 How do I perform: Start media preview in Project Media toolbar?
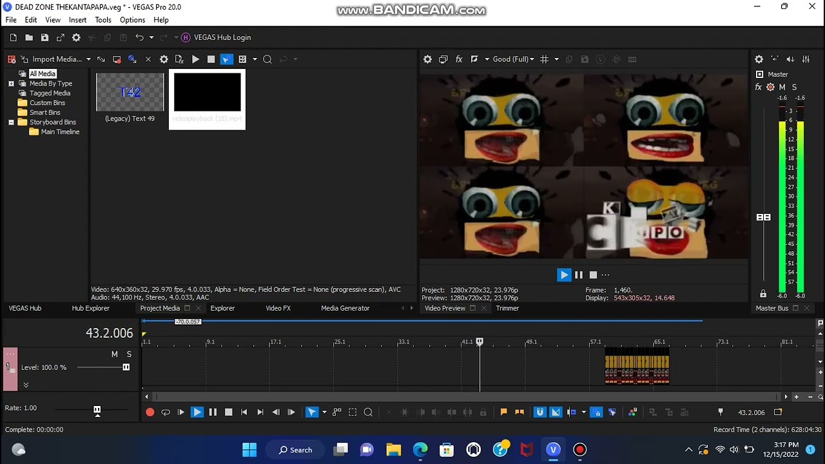tap(195, 59)
